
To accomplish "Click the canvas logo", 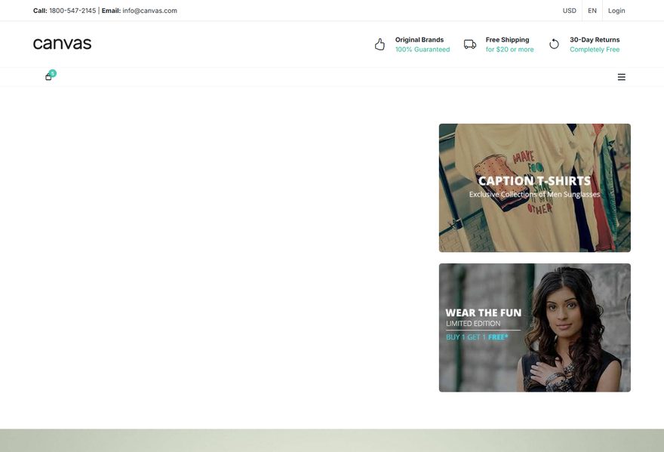I will [x=62, y=44].
